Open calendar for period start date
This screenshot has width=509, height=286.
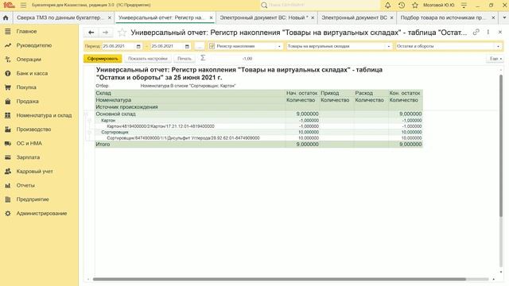(x=138, y=46)
